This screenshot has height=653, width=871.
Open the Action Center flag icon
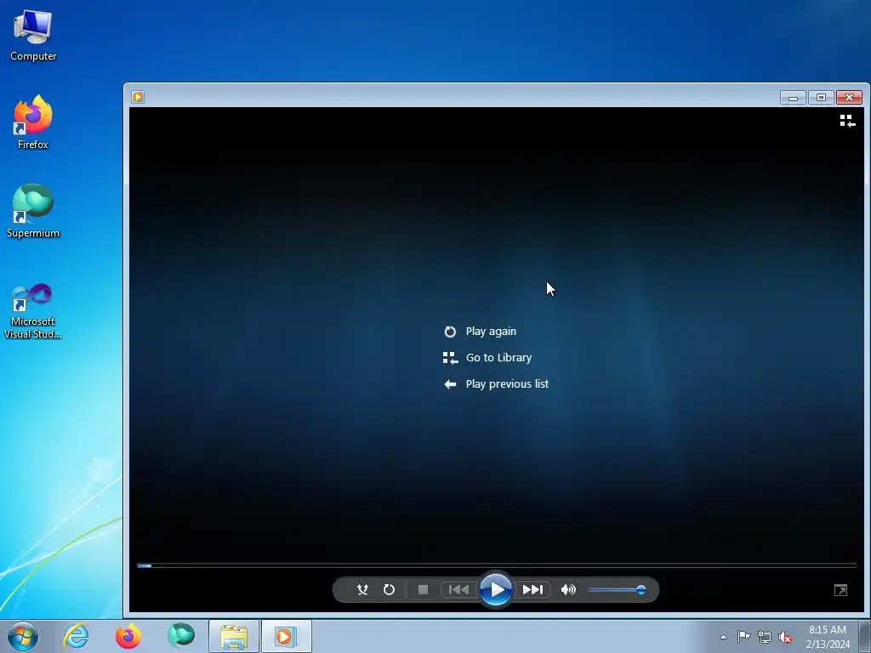743,636
